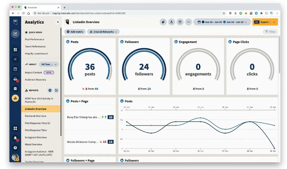Click the share with user icon
This screenshot has height=169, width=287.
point(172,22)
